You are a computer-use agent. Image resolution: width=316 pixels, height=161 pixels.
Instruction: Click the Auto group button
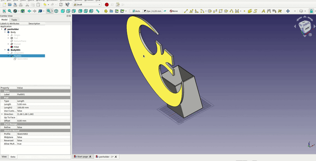point(136,11)
